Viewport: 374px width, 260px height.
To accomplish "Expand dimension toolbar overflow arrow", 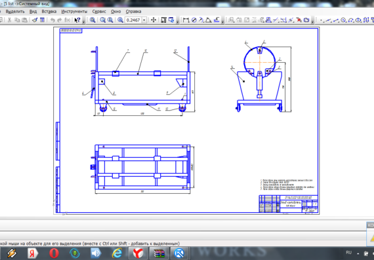I will coord(222,22).
